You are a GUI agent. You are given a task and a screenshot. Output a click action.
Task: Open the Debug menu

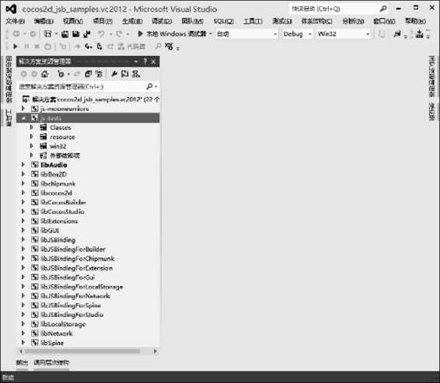[x=162, y=21]
